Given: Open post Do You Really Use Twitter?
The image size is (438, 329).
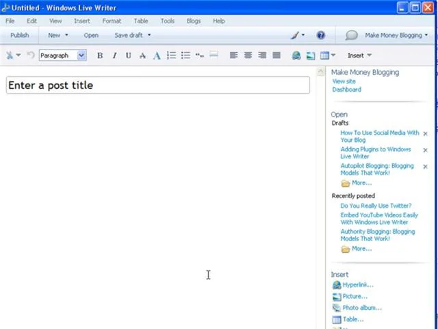Looking at the screenshot, I should click(x=376, y=206).
